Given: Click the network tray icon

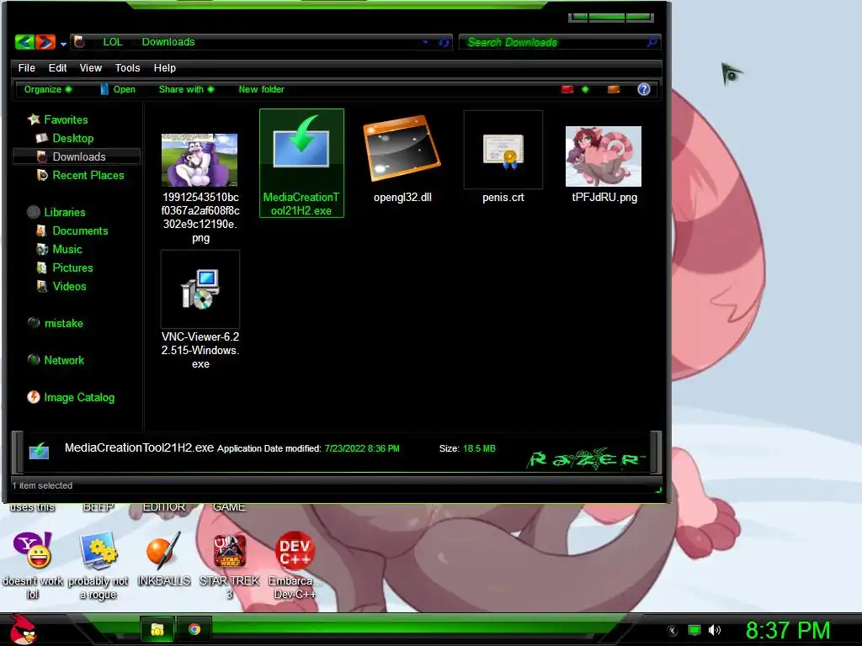Looking at the screenshot, I should pos(694,631).
